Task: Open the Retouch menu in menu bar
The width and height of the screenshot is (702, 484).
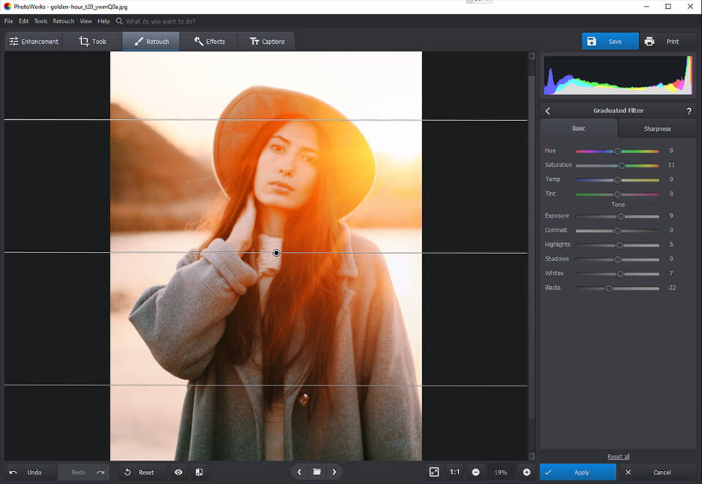Action: click(63, 21)
